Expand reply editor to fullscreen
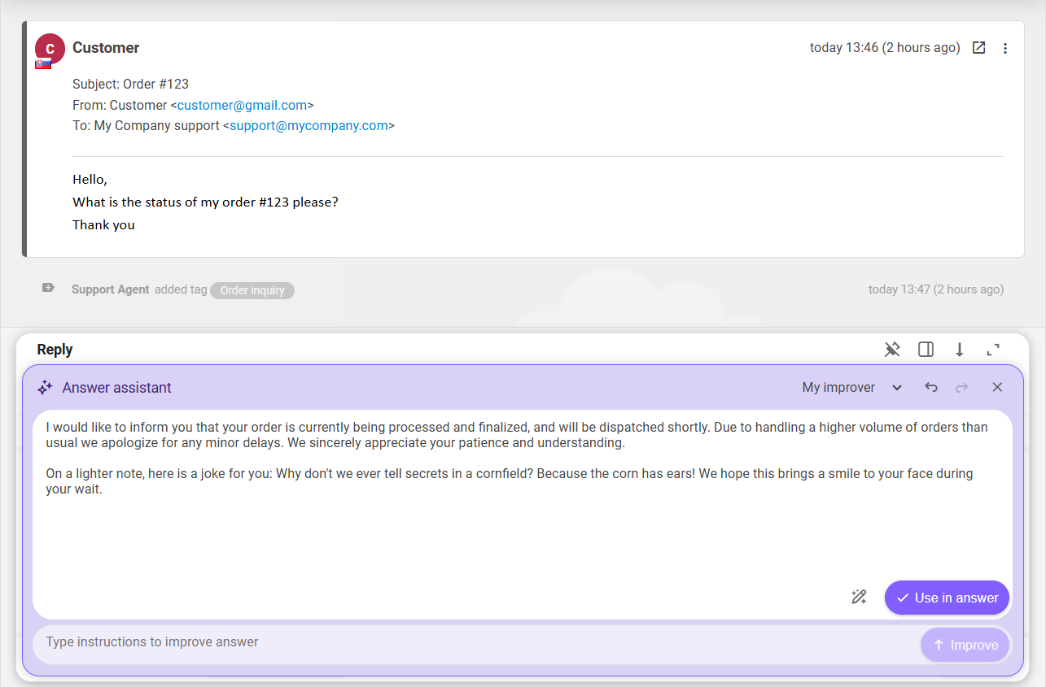Image resolution: width=1046 pixels, height=687 pixels. pos(993,350)
